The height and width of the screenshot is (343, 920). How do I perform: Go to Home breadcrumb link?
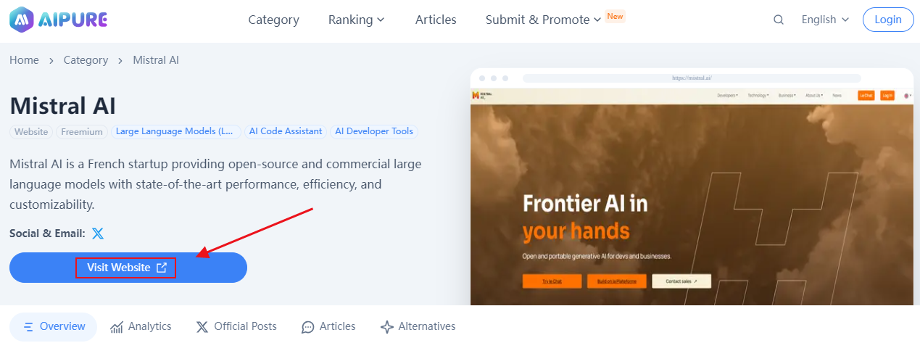pyautogui.click(x=24, y=60)
